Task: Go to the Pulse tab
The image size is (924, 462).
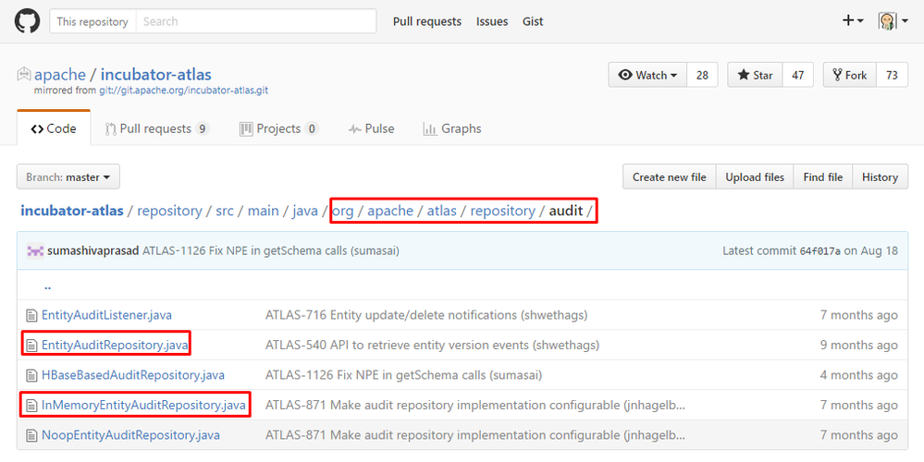Action: 371,128
